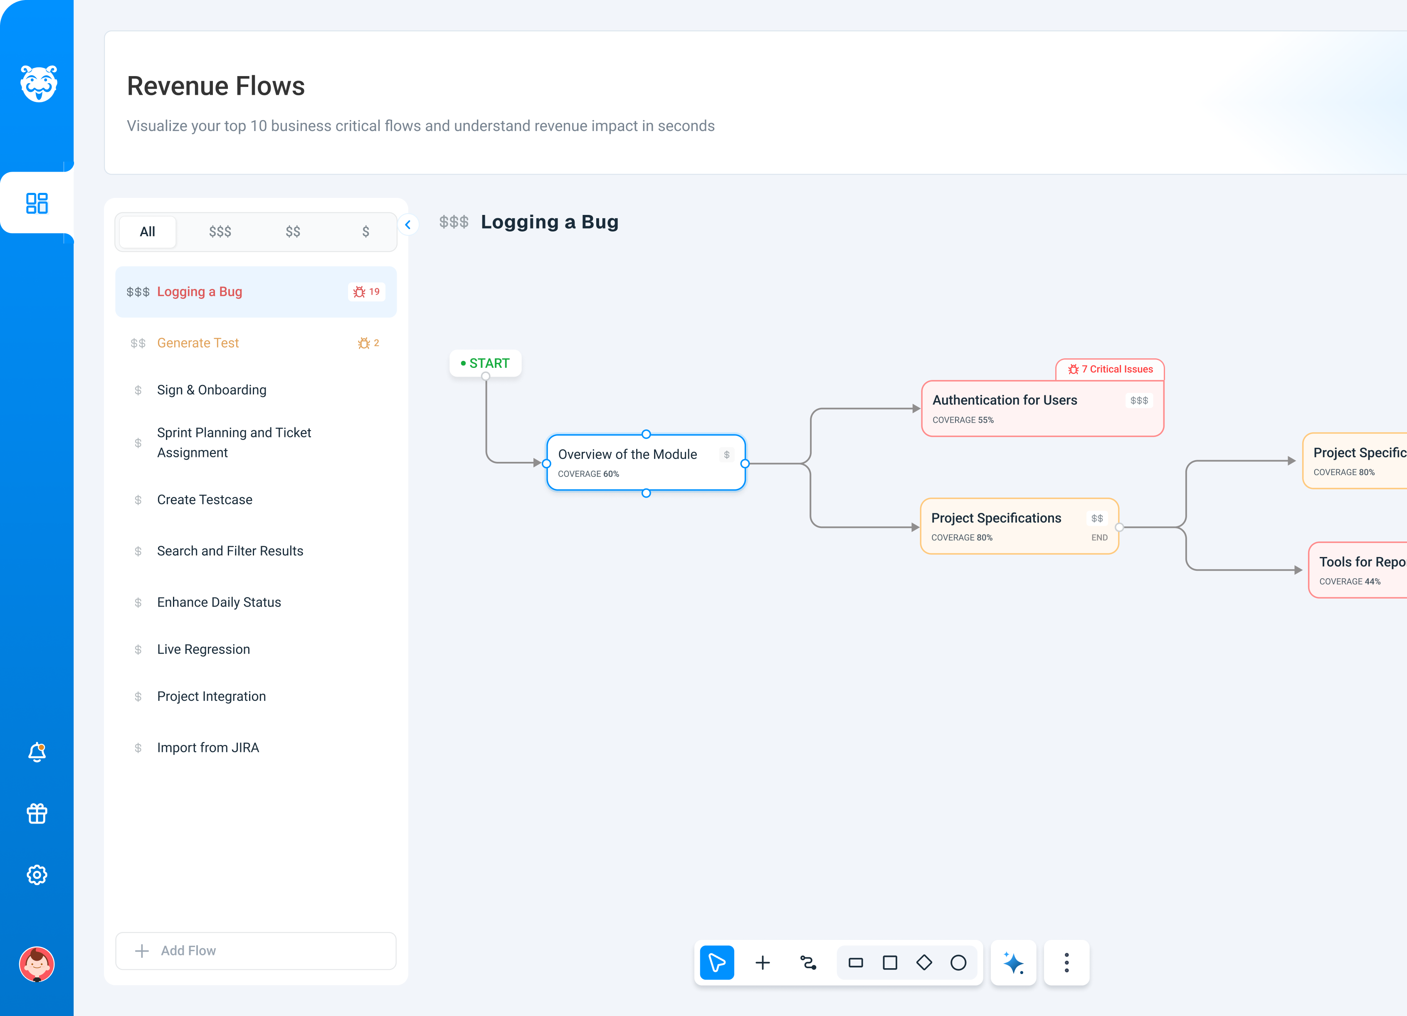Select the pointer/select tool in canvas toolbar
The width and height of the screenshot is (1407, 1016).
point(717,963)
